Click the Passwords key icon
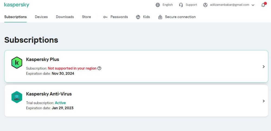Screen dimensions: 271x131 point(105,17)
